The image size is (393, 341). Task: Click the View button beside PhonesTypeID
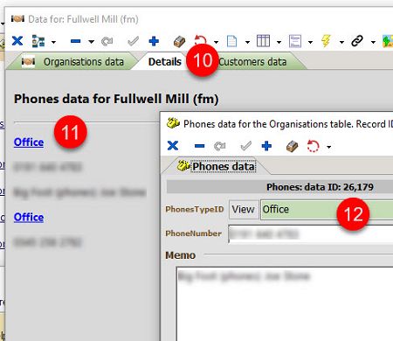pos(244,209)
